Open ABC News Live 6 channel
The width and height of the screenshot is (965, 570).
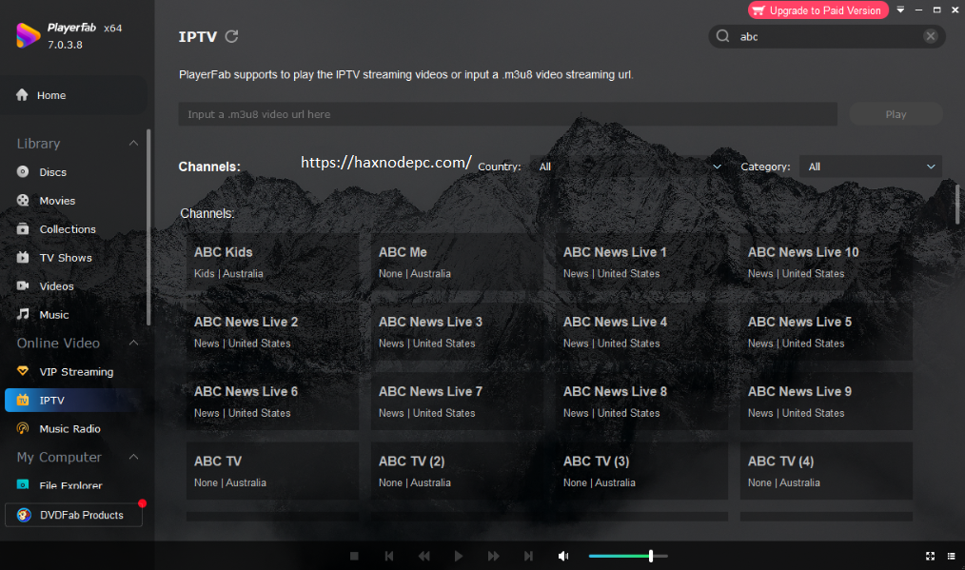(x=272, y=401)
